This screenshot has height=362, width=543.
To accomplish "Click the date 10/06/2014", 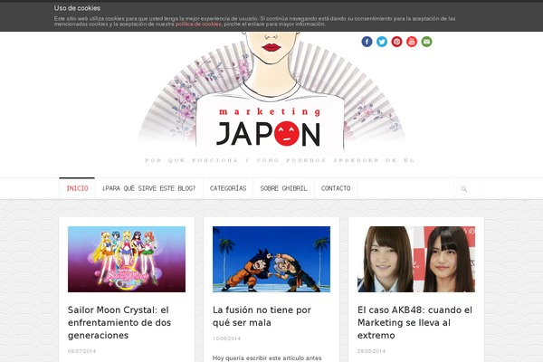I will click(226, 338).
